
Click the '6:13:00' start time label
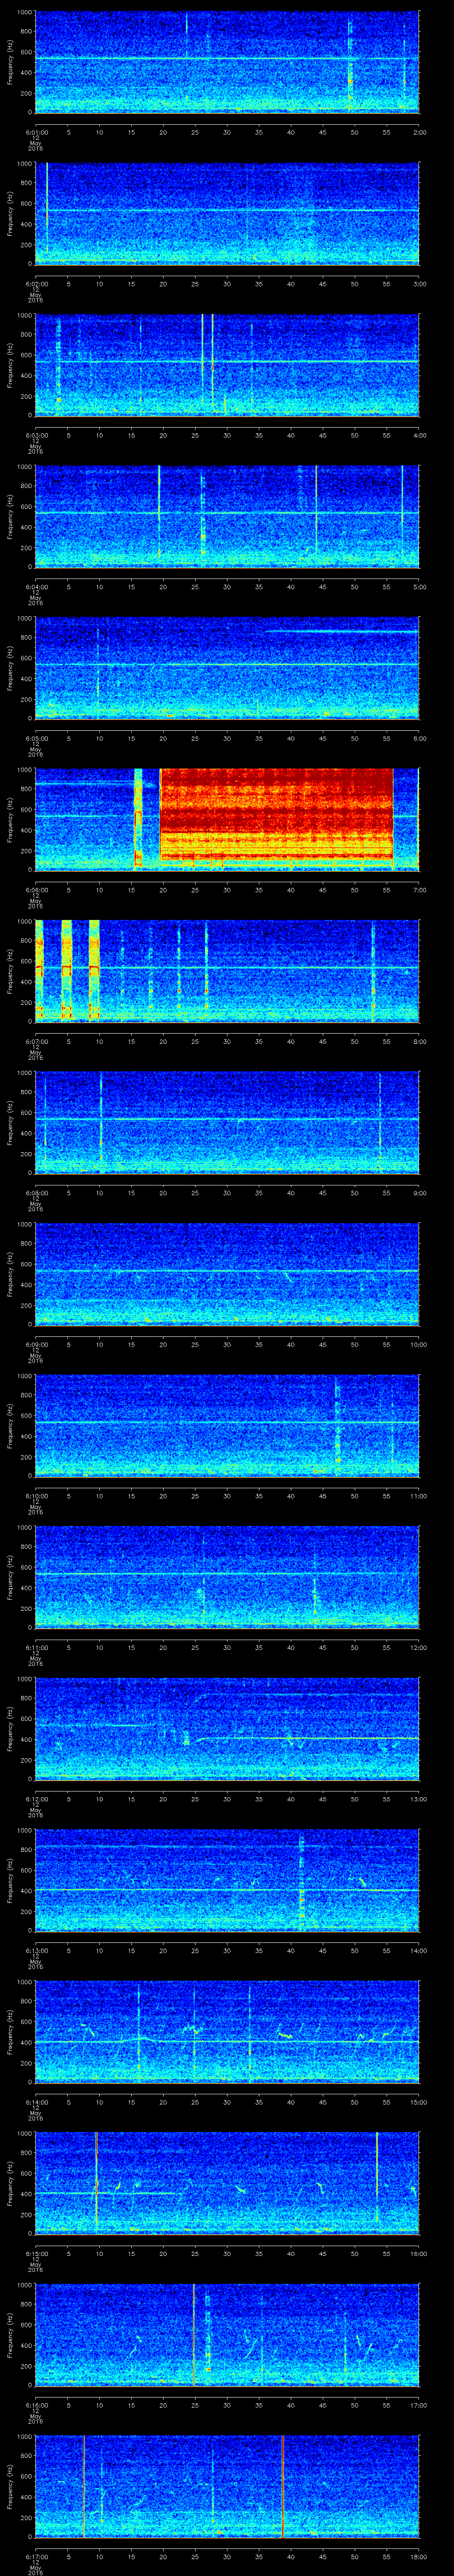pos(36,1950)
